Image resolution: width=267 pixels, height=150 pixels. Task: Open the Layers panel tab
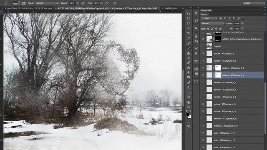[204, 14]
